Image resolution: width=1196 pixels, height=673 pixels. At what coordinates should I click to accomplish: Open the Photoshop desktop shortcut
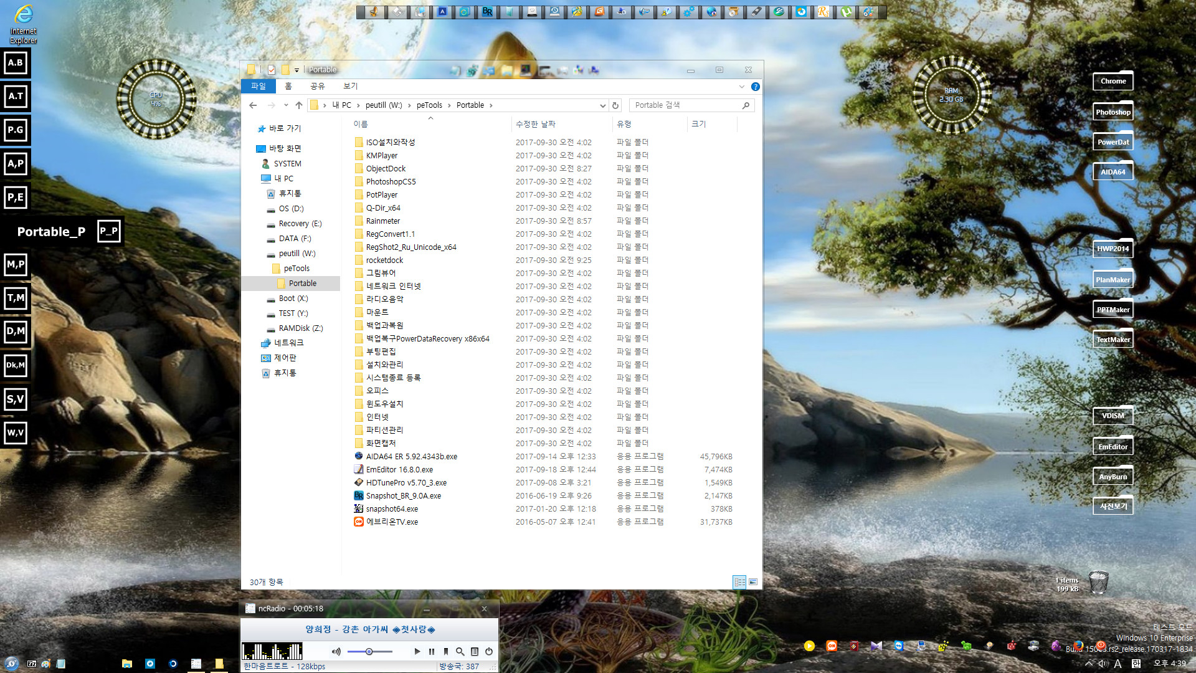click(x=1113, y=111)
